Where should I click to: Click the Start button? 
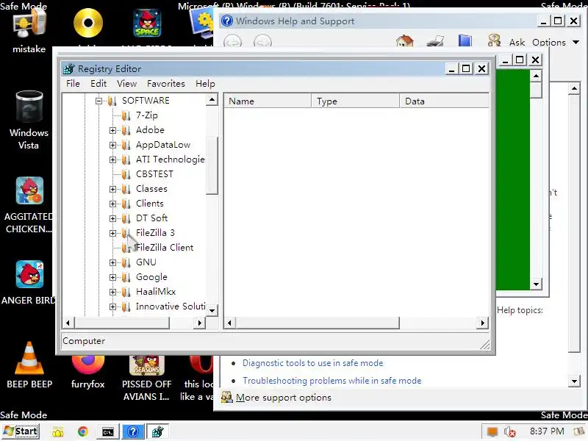21,431
